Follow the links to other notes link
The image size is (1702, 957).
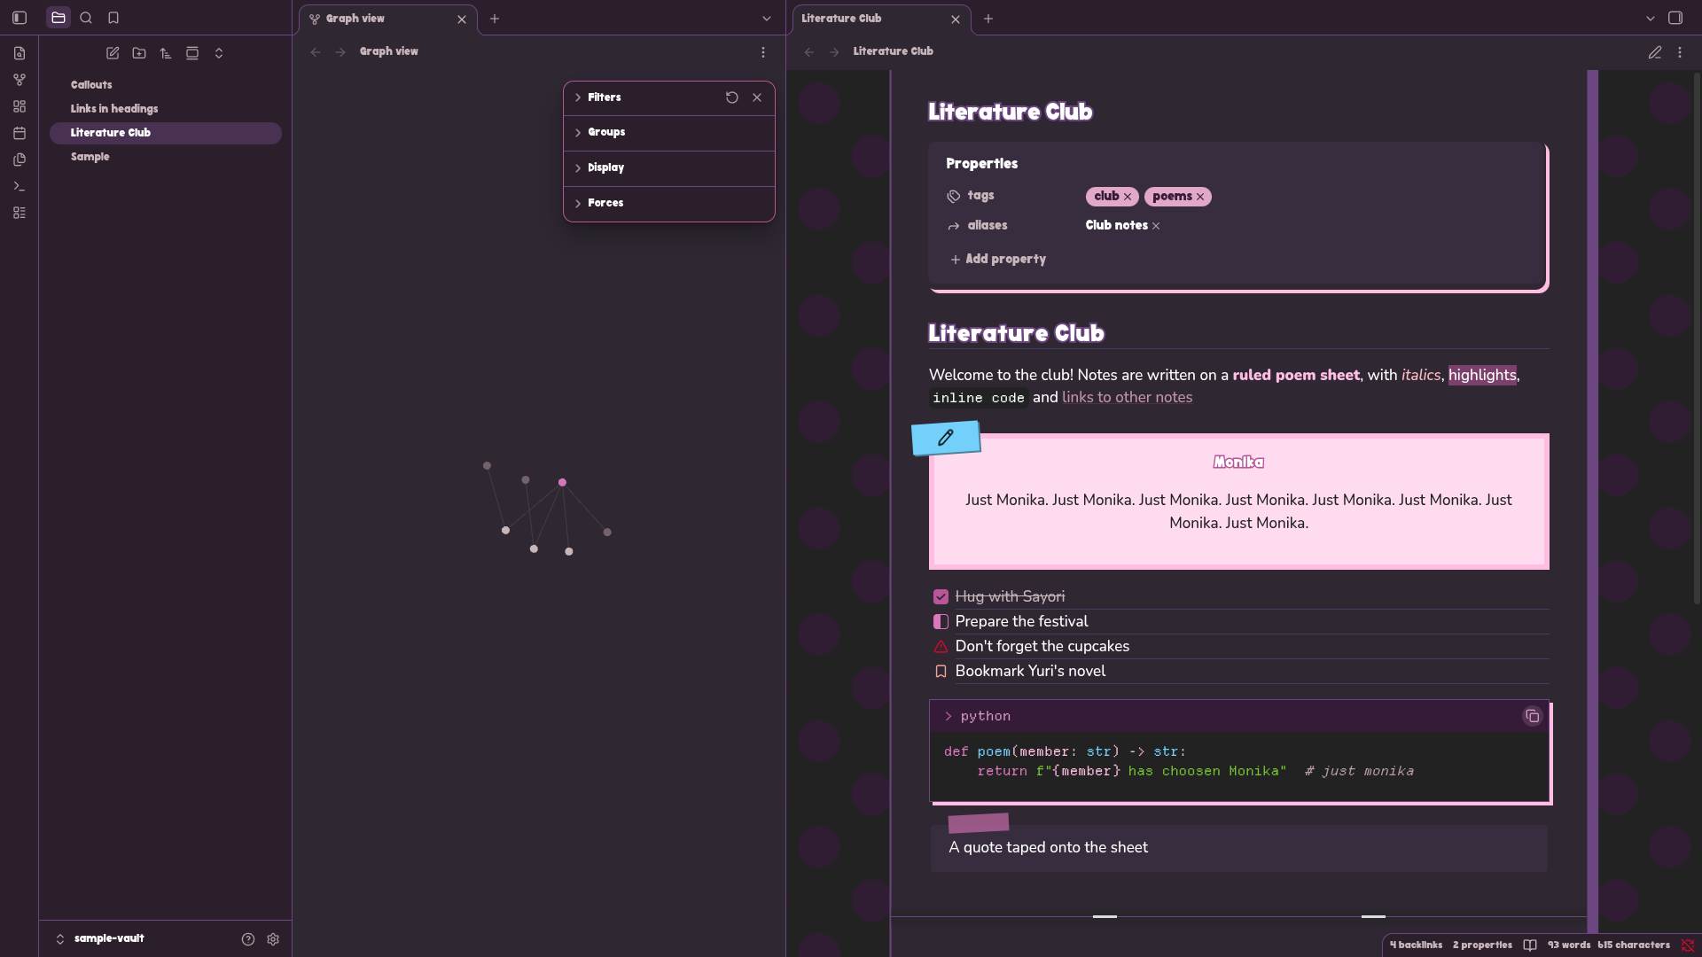tap(1127, 398)
